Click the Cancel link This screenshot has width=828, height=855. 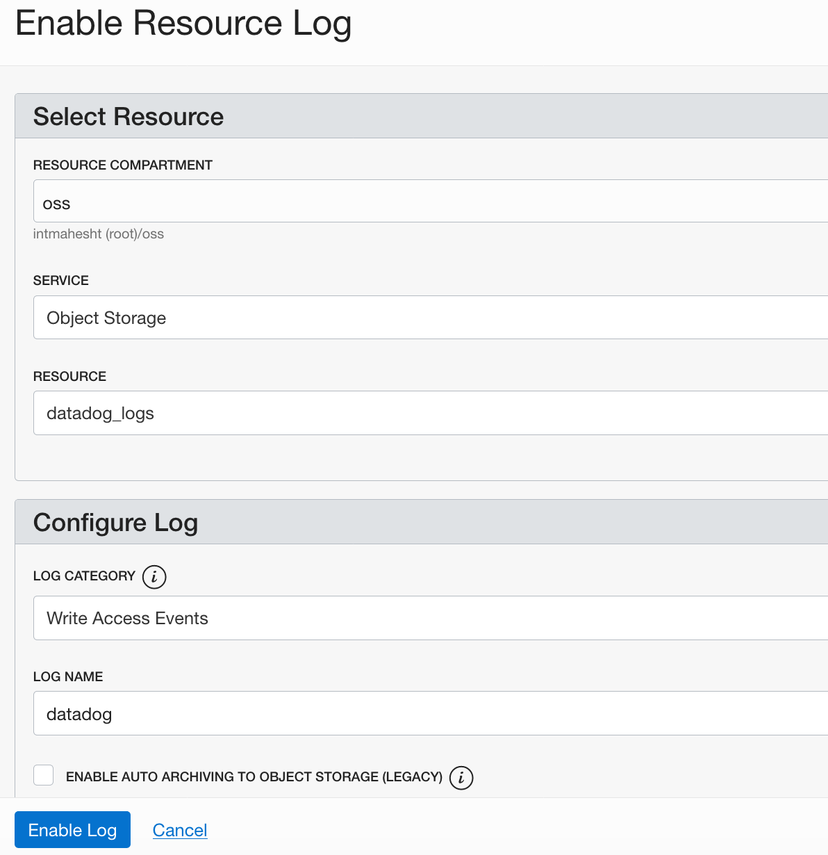[x=180, y=830]
